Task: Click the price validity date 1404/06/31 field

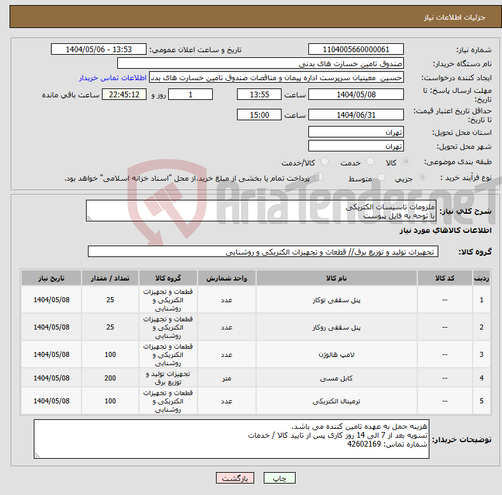Action: click(355, 115)
